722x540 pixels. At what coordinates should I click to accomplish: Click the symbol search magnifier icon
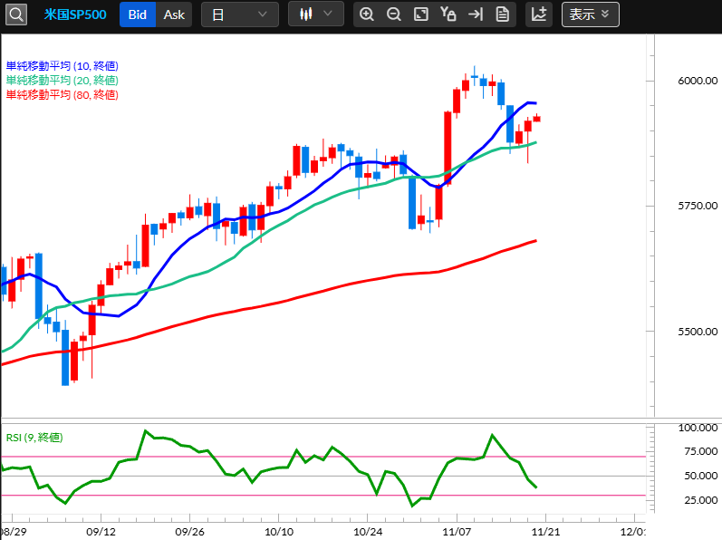point(15,14)
